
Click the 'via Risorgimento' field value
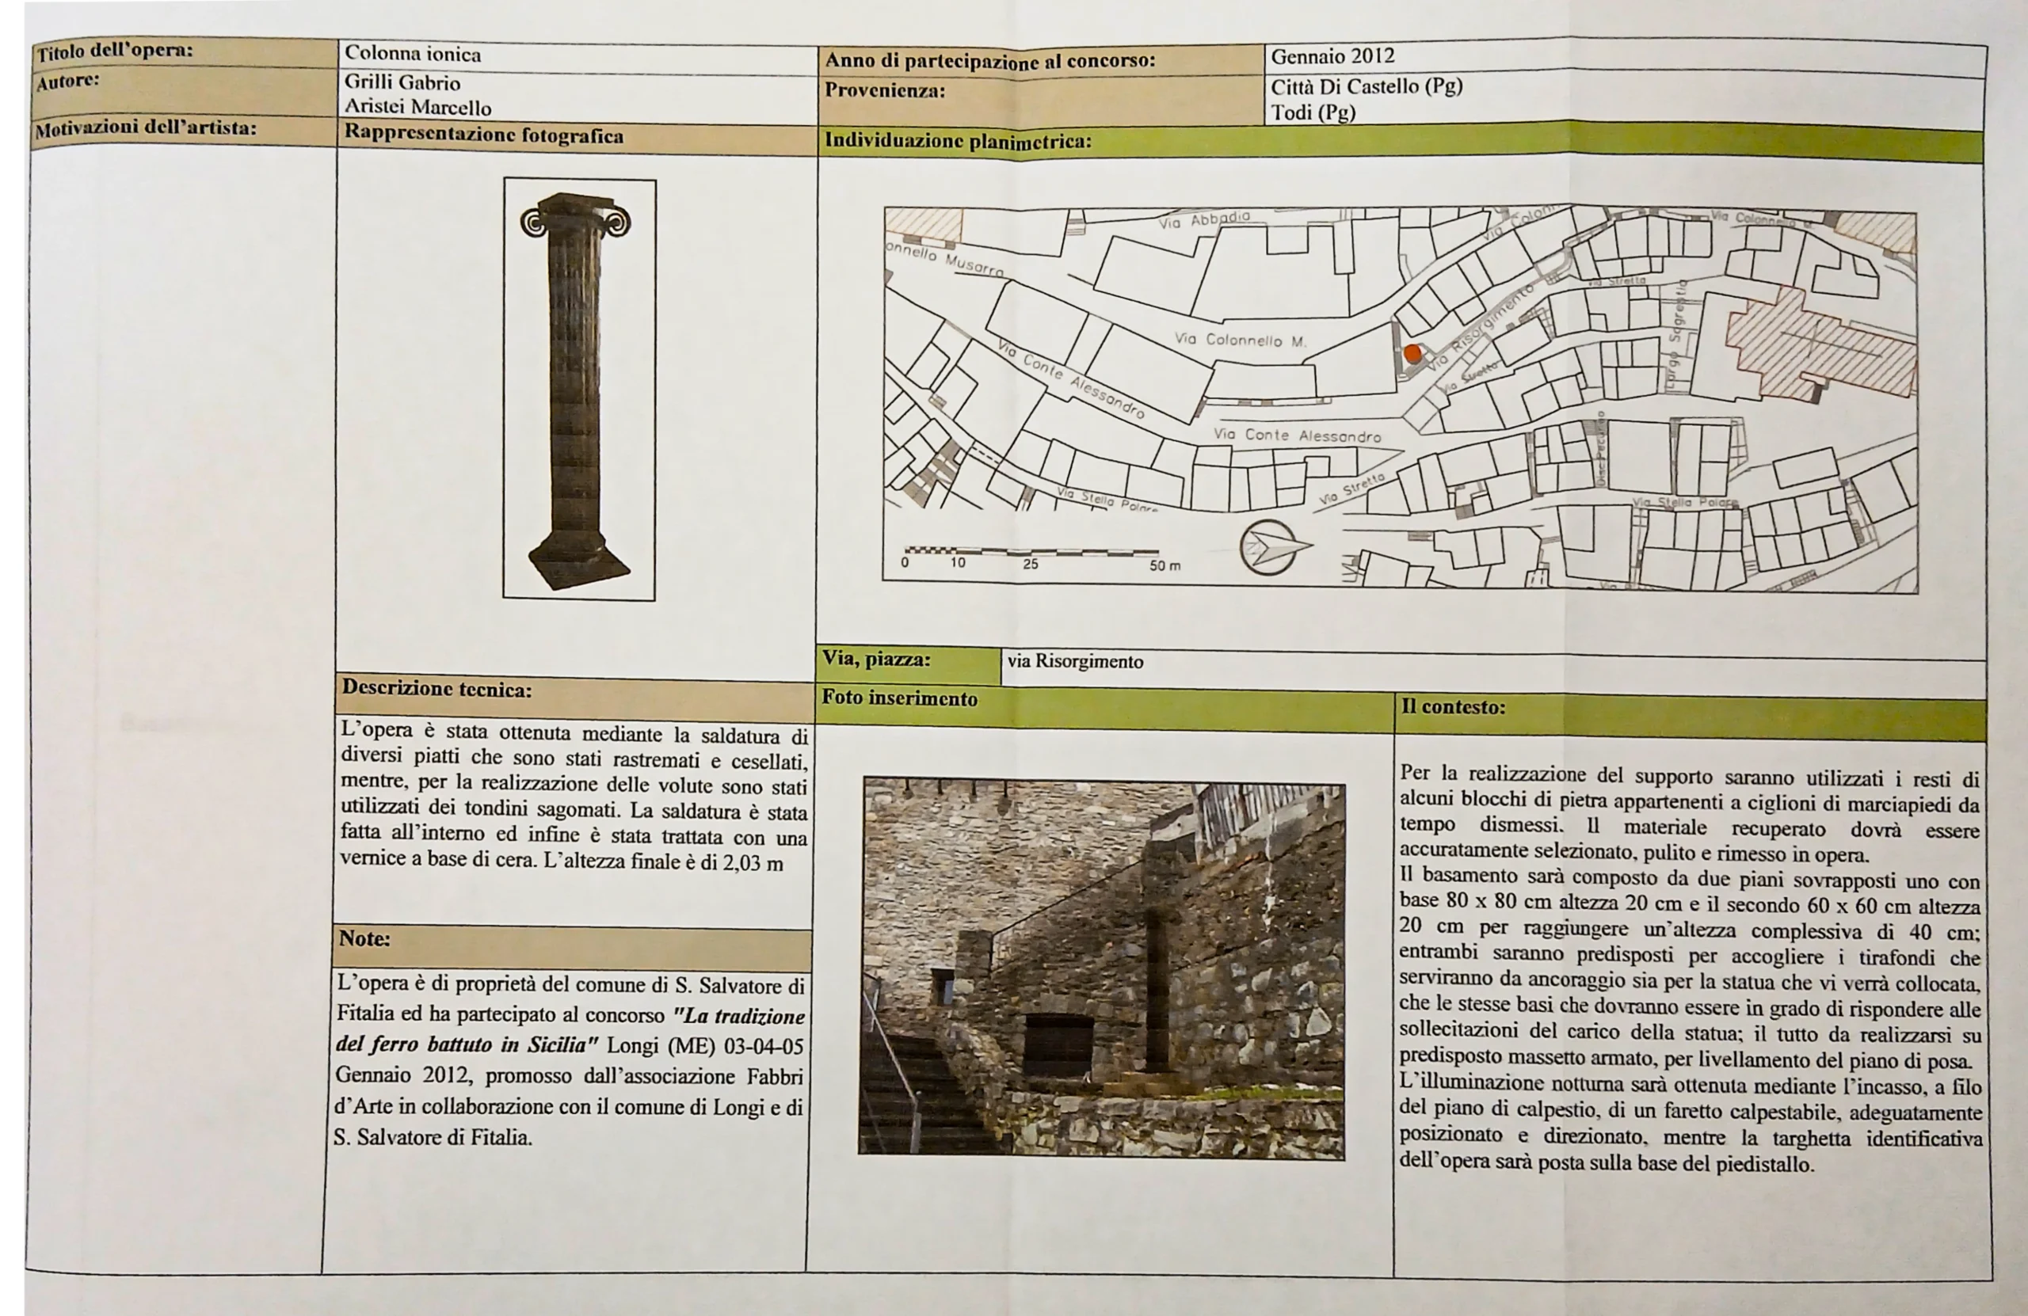click(1075, 662)
